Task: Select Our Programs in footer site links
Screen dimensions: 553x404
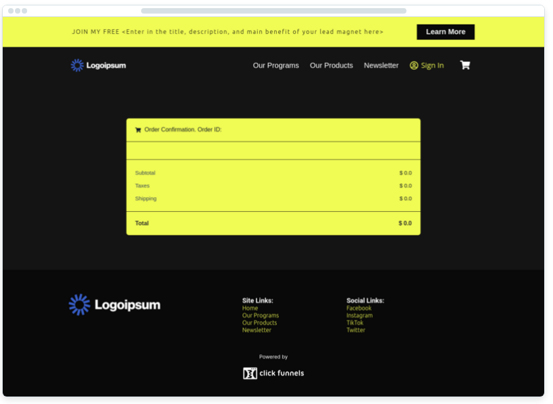Action: click(261, 316)
